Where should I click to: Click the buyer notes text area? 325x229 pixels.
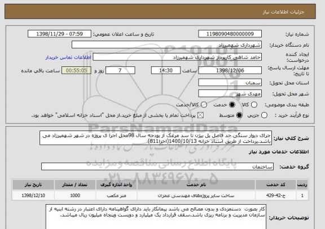coord(156,217)
